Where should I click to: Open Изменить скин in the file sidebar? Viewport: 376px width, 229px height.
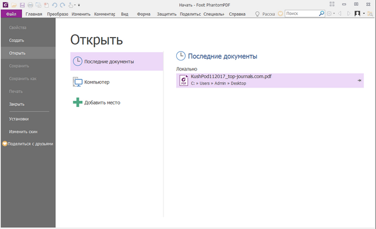click(23, 132)
